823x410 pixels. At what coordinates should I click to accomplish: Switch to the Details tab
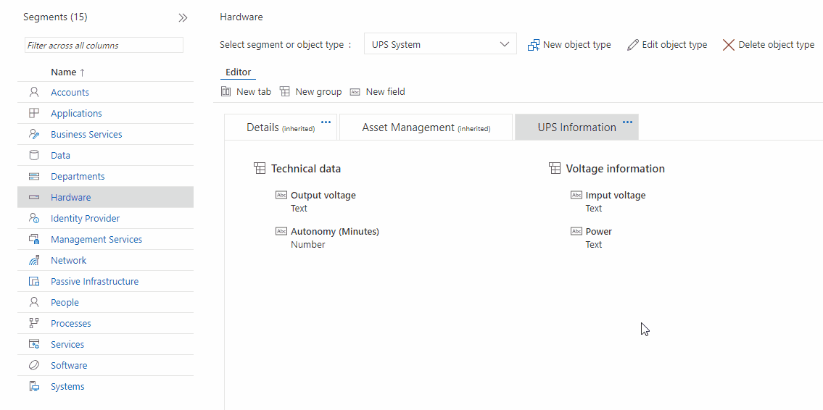click(x=280, y=127)
